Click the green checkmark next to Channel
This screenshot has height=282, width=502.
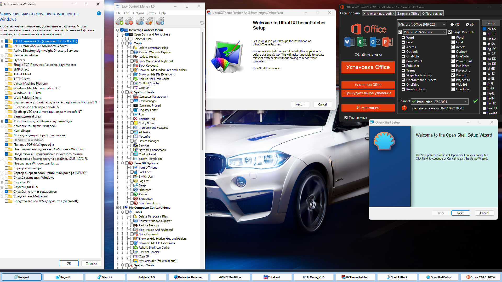[x=475, y=101]
